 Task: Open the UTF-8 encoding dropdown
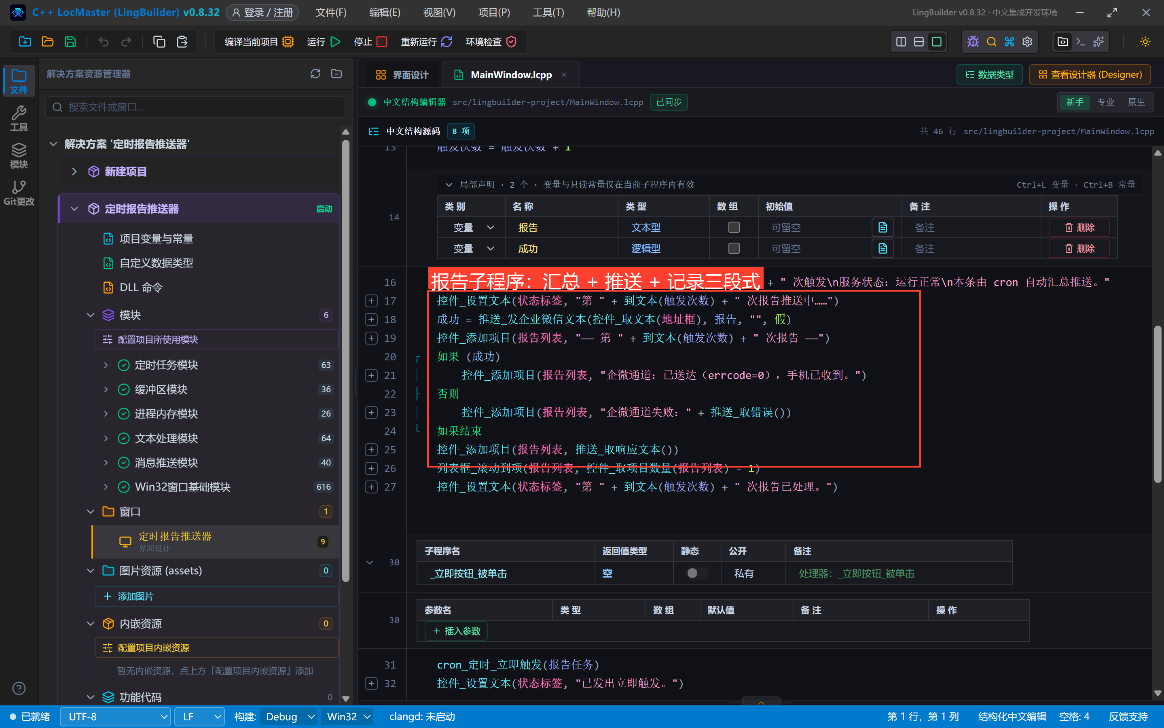116,716
